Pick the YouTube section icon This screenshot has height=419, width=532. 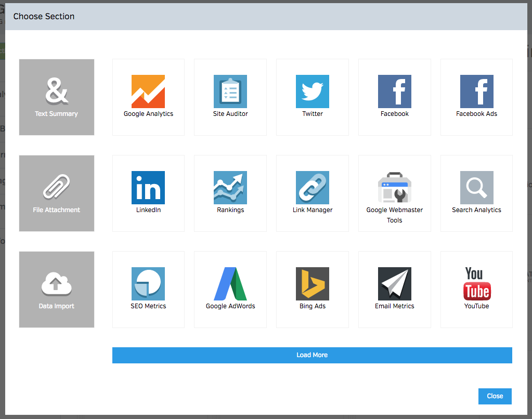click(476, 284)
